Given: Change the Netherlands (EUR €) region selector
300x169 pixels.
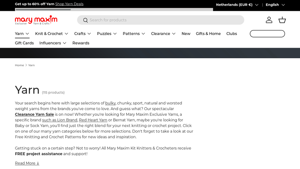Looking at the screenshot, I should tap(237, 5).
